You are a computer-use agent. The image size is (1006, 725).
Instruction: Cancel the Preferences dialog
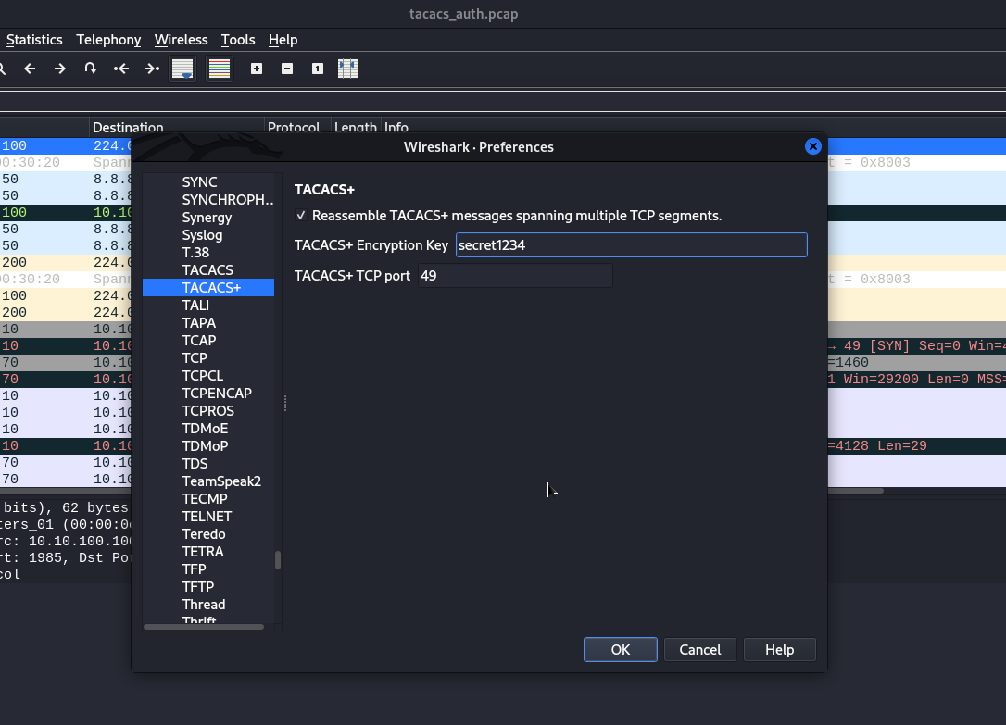tap(700, 650)
